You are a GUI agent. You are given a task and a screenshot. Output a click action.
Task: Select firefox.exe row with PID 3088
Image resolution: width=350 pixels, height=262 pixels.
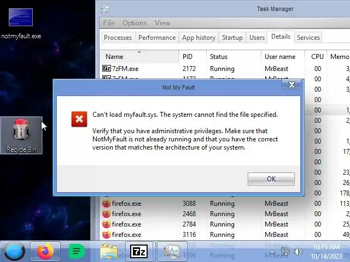(x=225, y=204)
